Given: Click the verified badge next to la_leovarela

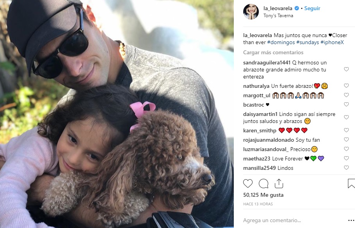Looking at the screenshot, I should coord(296,8).
